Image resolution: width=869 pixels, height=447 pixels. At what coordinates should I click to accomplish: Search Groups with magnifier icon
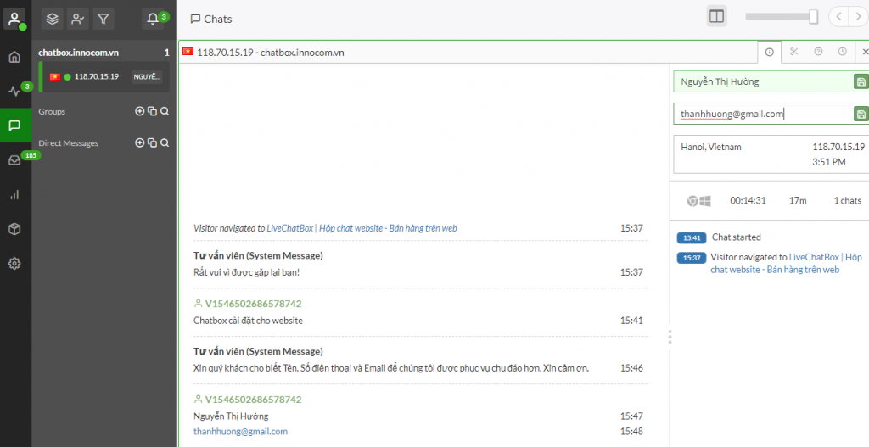coord(165,111)
